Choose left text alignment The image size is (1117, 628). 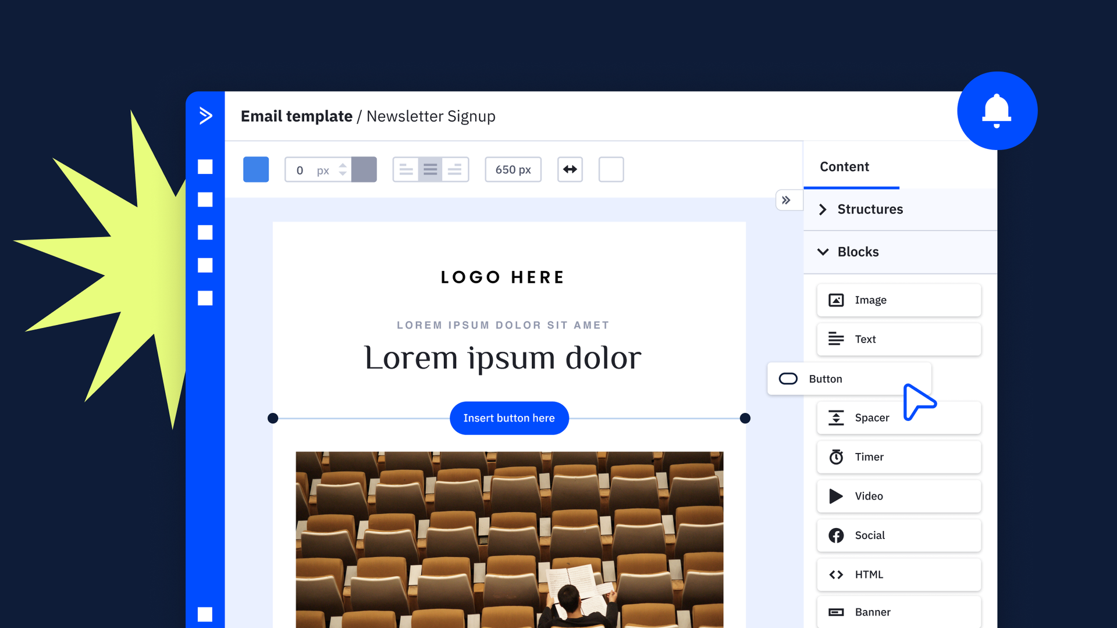click(x=406, y=170)
